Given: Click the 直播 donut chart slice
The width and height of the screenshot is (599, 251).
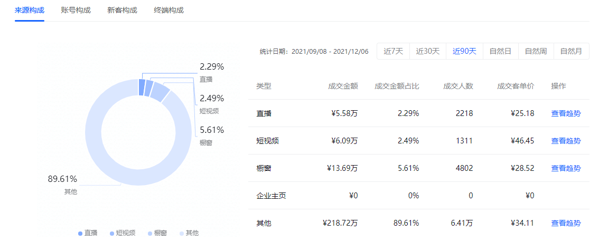Looking at the screenshot, I should [x=142, y=88].
